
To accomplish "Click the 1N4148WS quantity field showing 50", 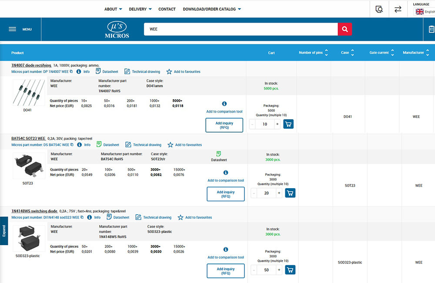I will point(266,270).
